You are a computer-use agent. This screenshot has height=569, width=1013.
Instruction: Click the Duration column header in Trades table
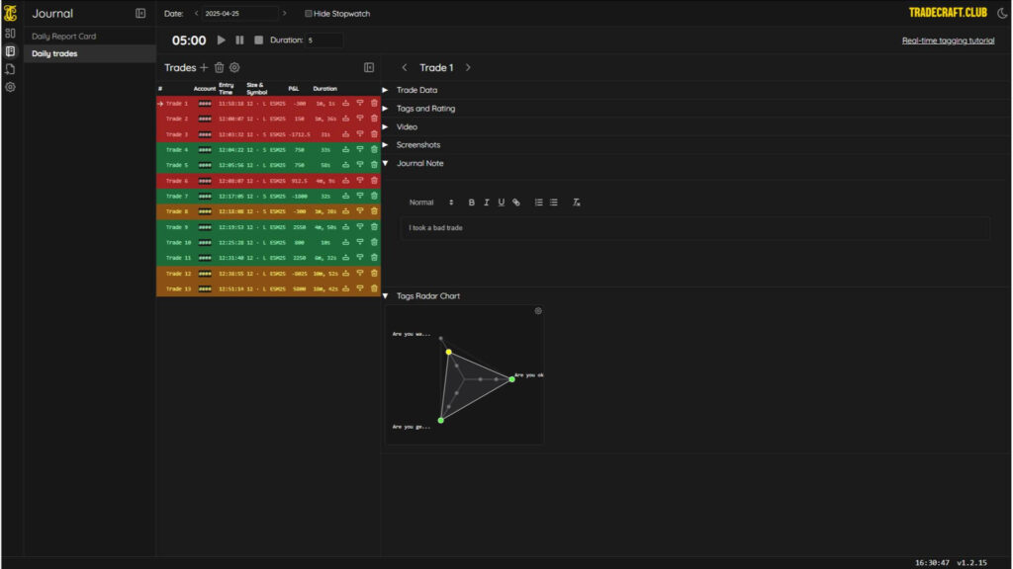click(324, 89)
